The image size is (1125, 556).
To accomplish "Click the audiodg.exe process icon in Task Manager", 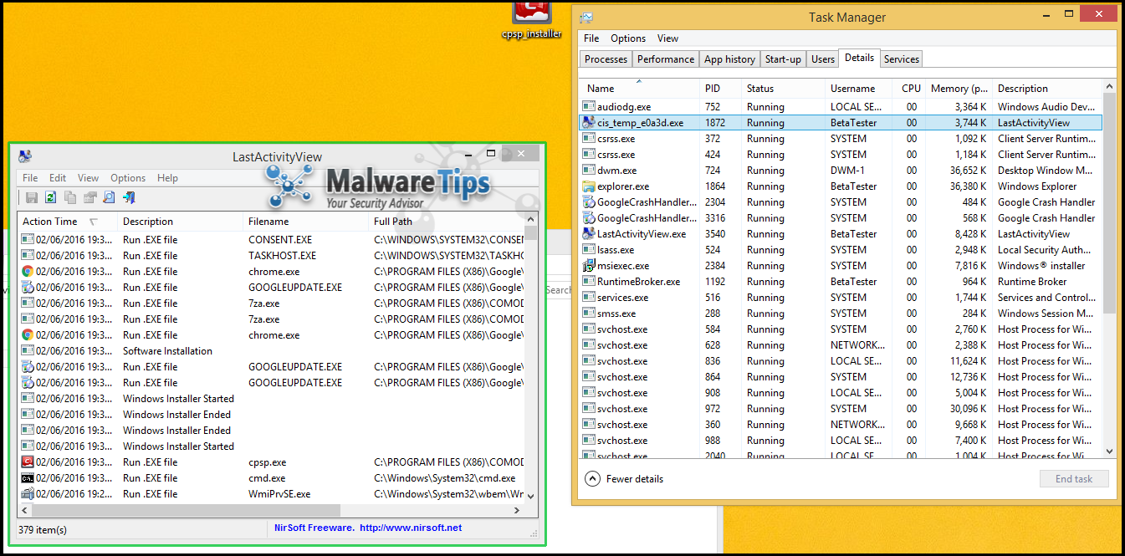I will pyautogui.click(x=589, y=107).
